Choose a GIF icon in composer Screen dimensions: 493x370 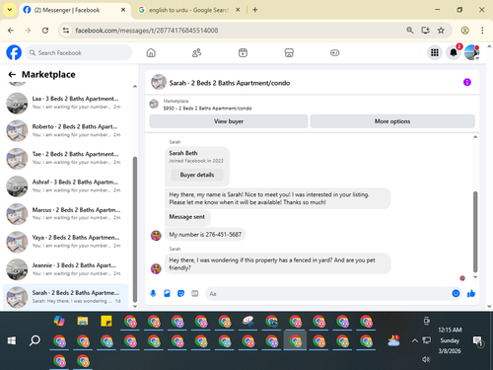195,293
